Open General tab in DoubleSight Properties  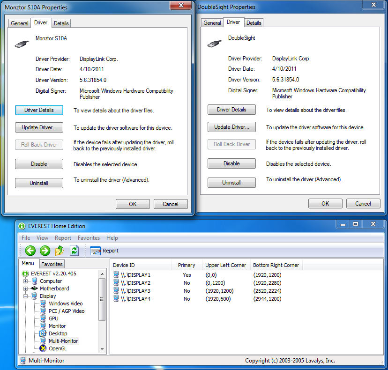tap(212, 23)
